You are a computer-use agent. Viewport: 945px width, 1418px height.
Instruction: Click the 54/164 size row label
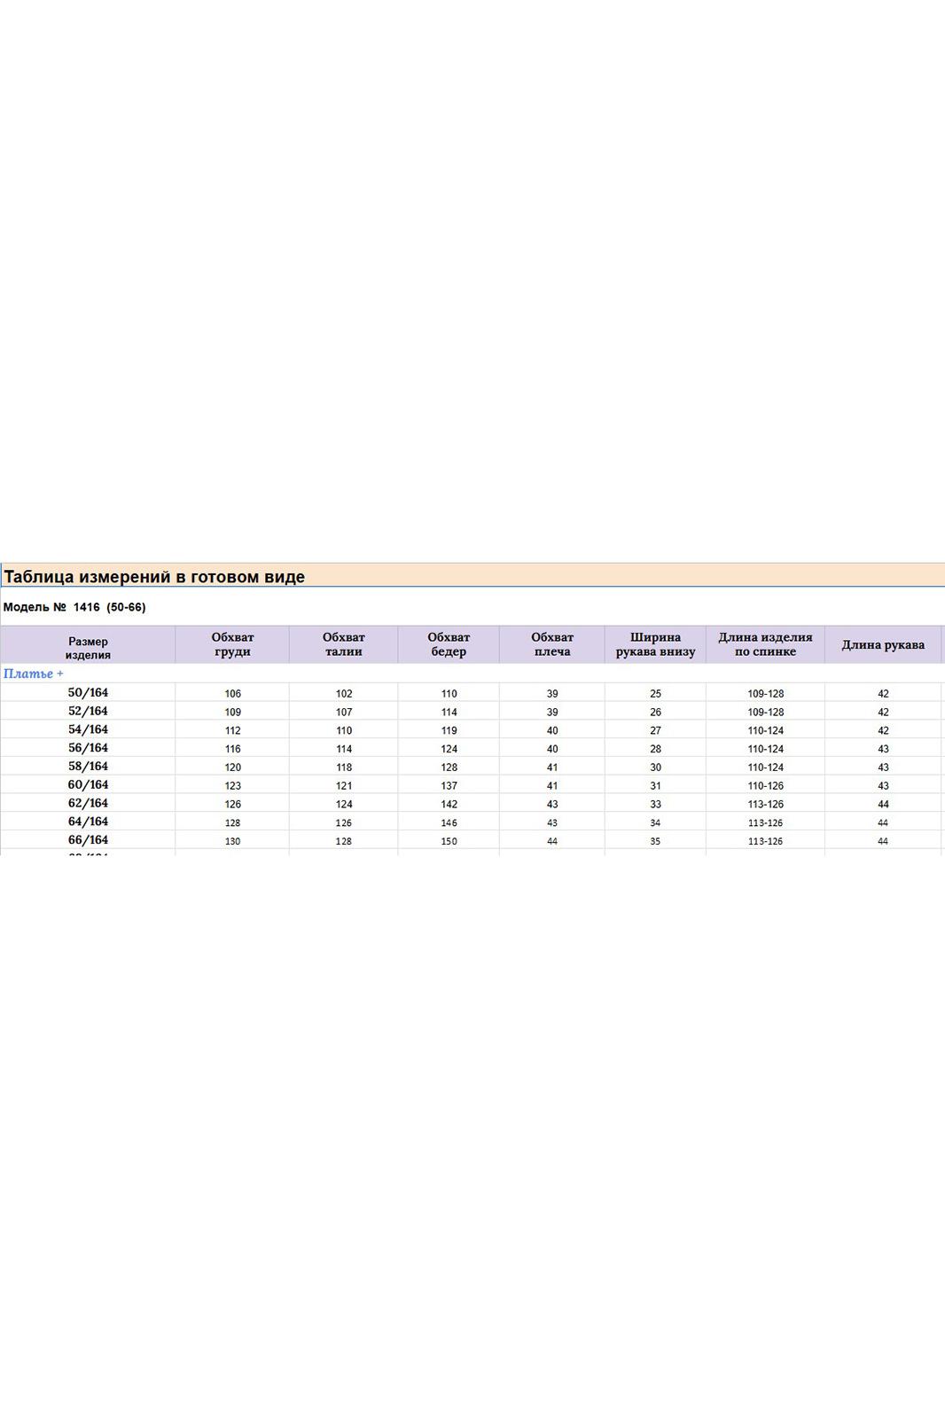click(x=88, y=730)
